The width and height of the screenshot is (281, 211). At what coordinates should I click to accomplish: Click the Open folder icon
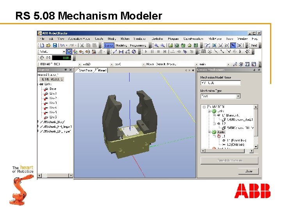click(x=48, y=45)
